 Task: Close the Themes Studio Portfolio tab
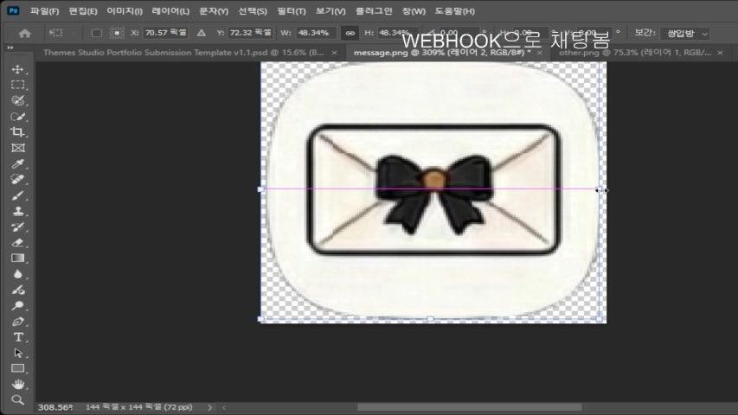point(334,53)
